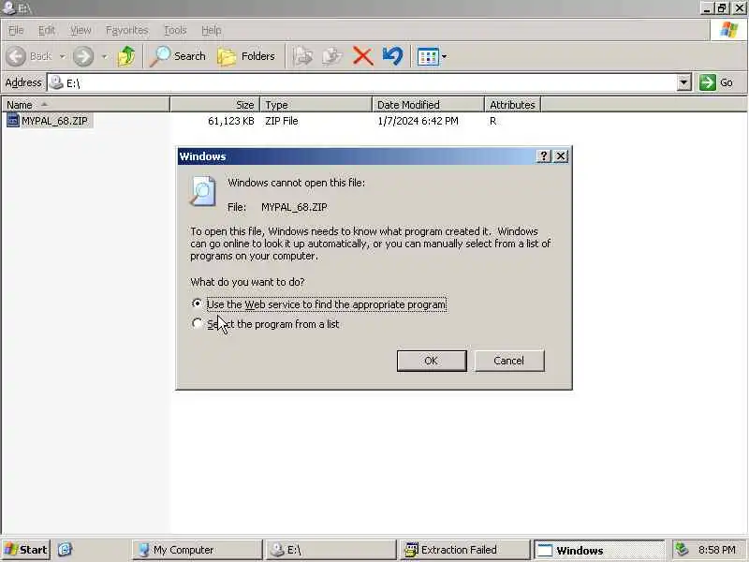The image size is (749, 562).
Task: Click the drive icon in the address bar
Action: tap(56, 82)
